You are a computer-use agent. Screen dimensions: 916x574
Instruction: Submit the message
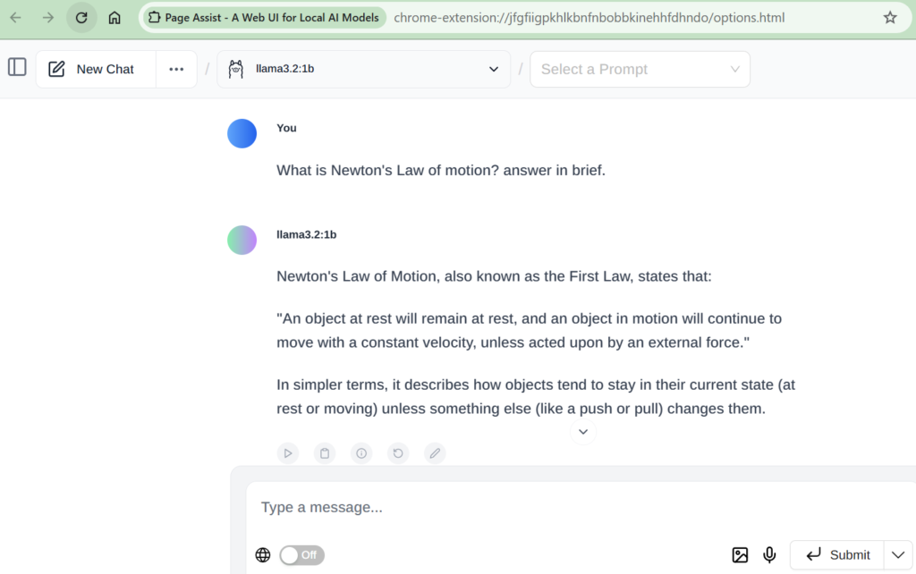(837, 555)
